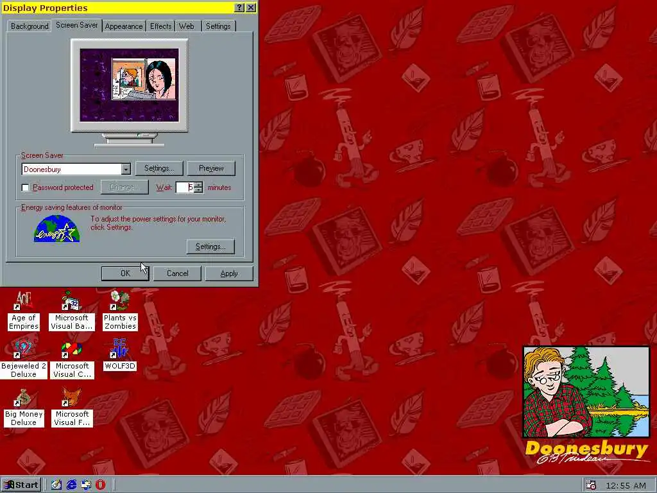Click the screen saver preview monitor image

[130, 85]
